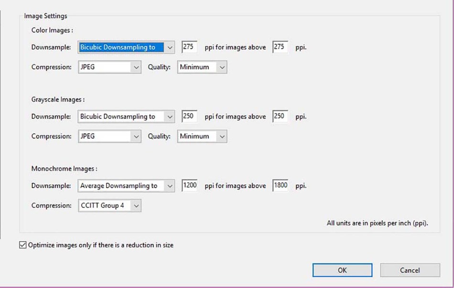454x288 pixels.
Task: Open Grayscale Images Quality dropdown
Action: point(202,136)
